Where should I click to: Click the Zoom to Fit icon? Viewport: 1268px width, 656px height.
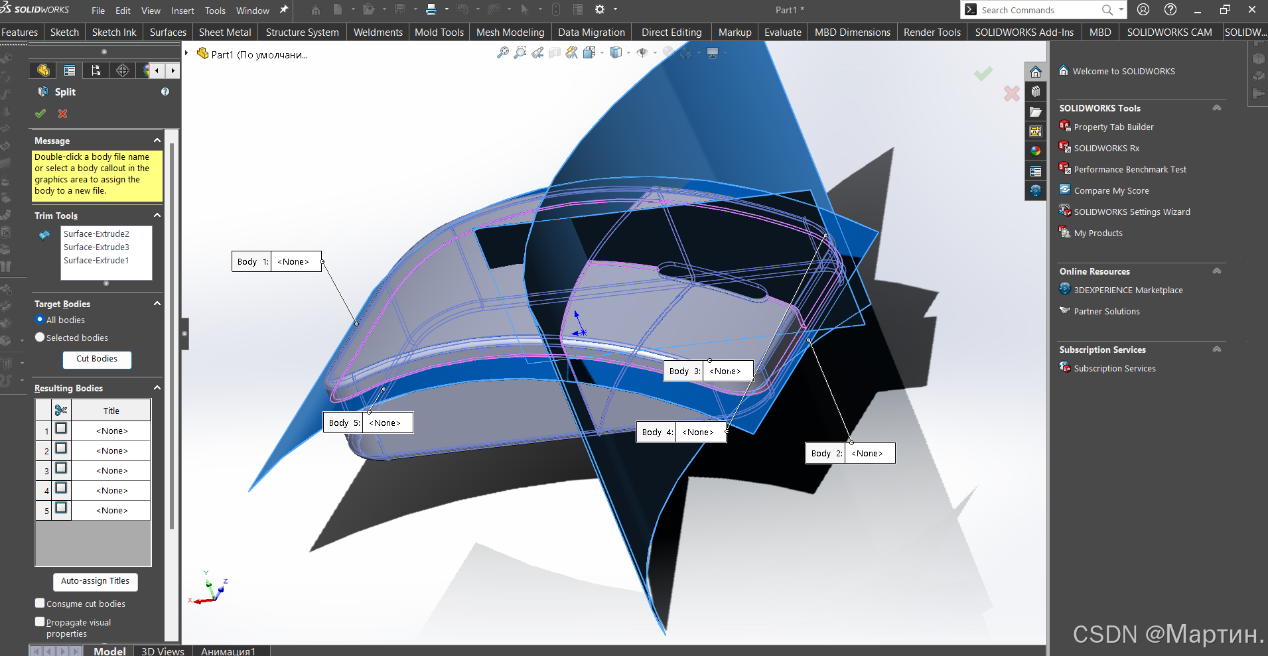coord(503,52)
